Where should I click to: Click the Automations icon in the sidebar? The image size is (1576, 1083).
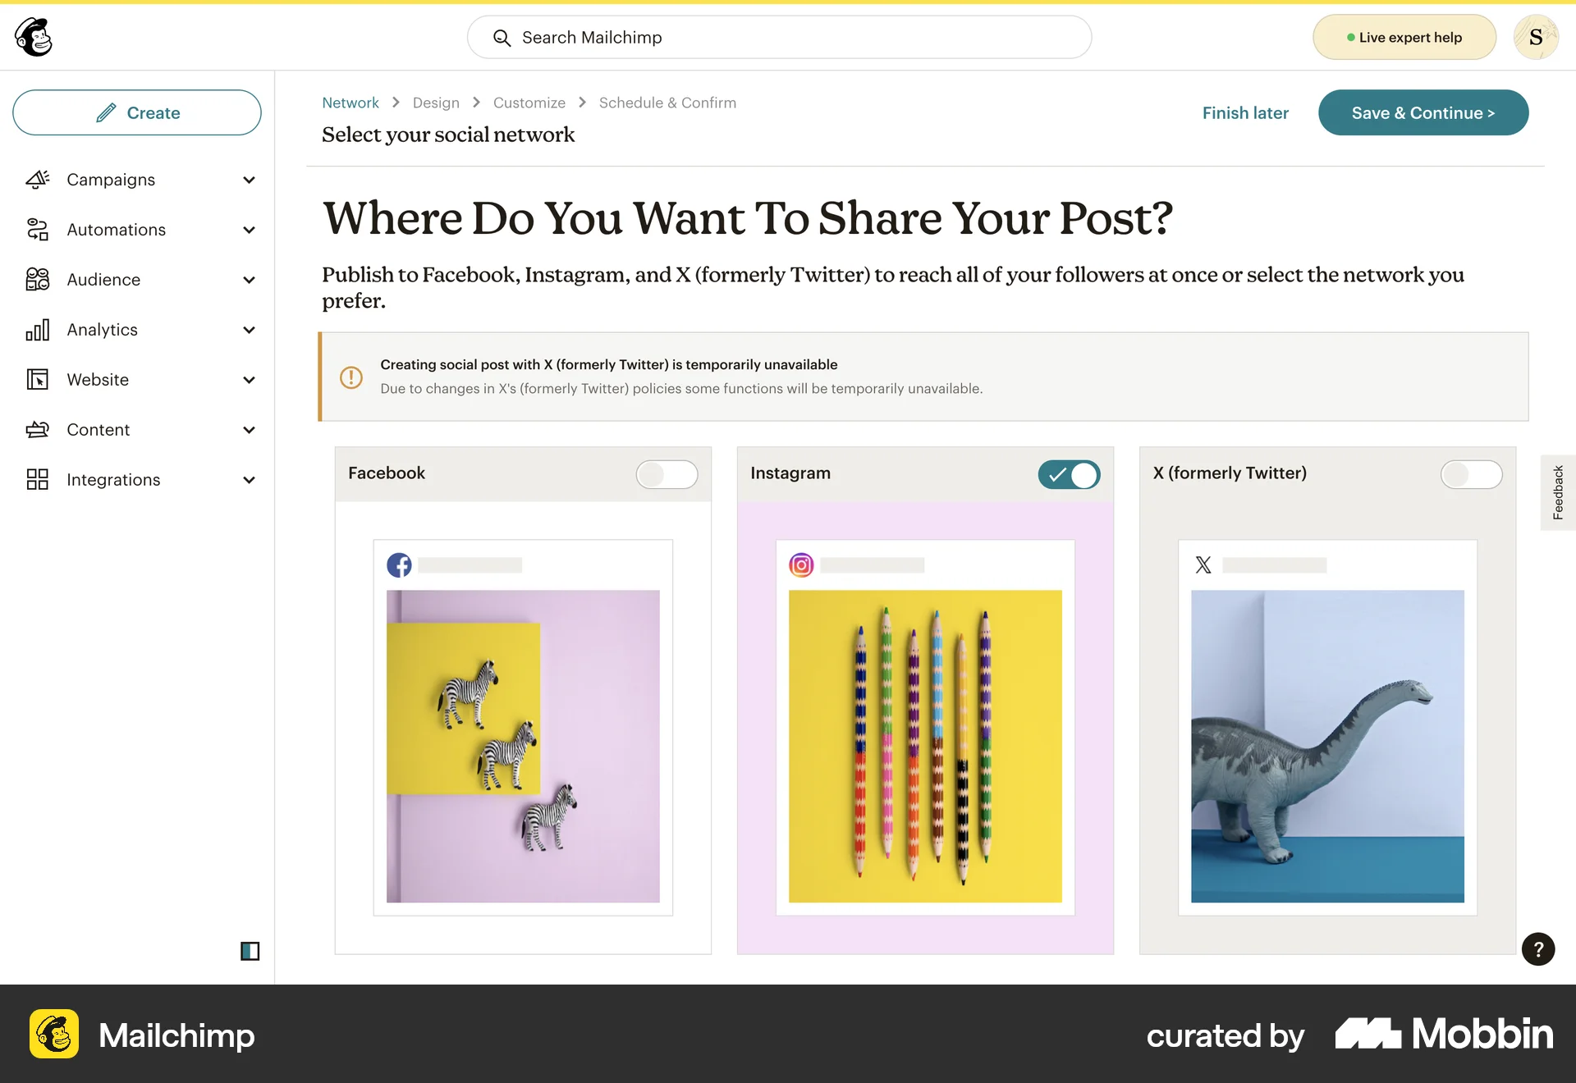coord(37,230)
